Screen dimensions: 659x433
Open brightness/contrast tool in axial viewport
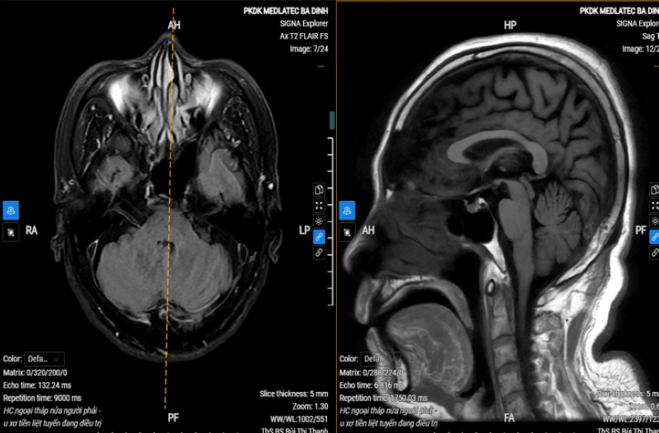tap(320, 221)
